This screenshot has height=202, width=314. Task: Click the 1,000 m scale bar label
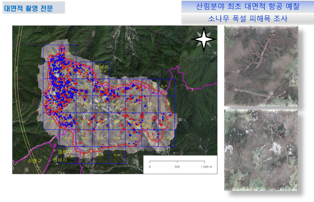click(206, 167)
